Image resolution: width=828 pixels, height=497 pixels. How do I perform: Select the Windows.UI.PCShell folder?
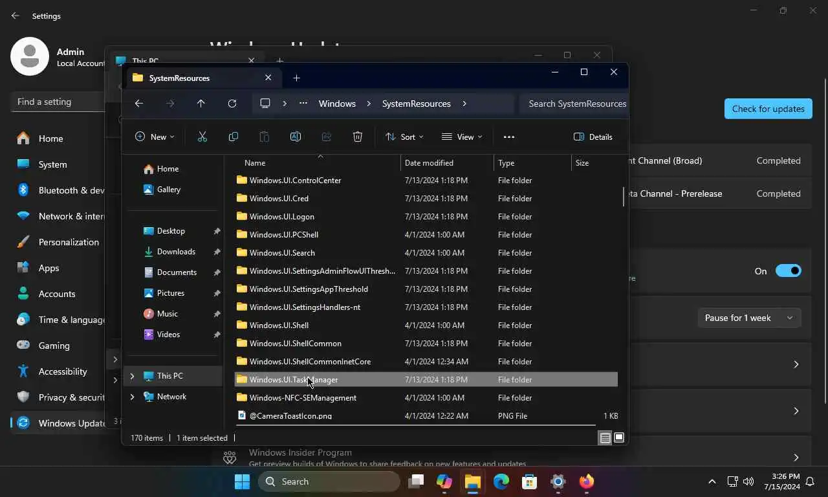click(426, 235)
